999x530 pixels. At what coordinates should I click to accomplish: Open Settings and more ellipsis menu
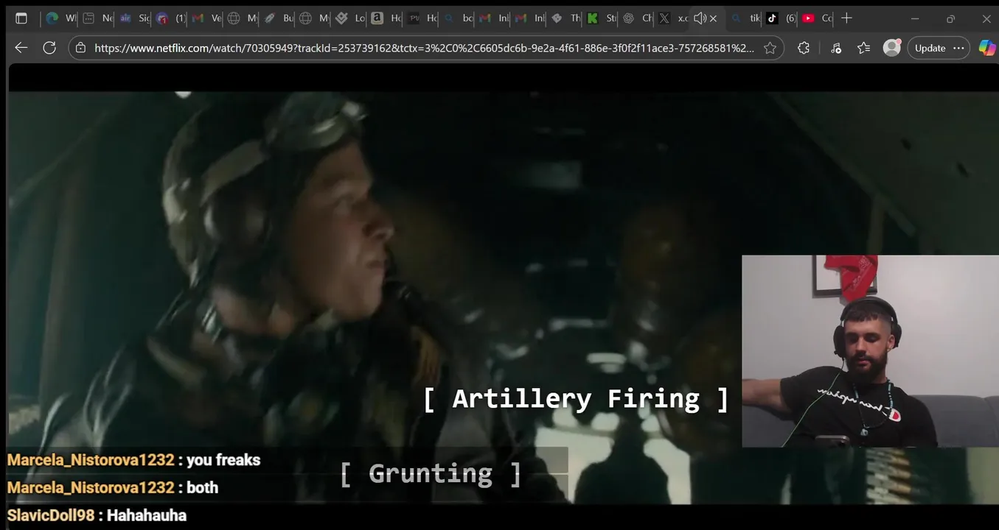point(958,48)
